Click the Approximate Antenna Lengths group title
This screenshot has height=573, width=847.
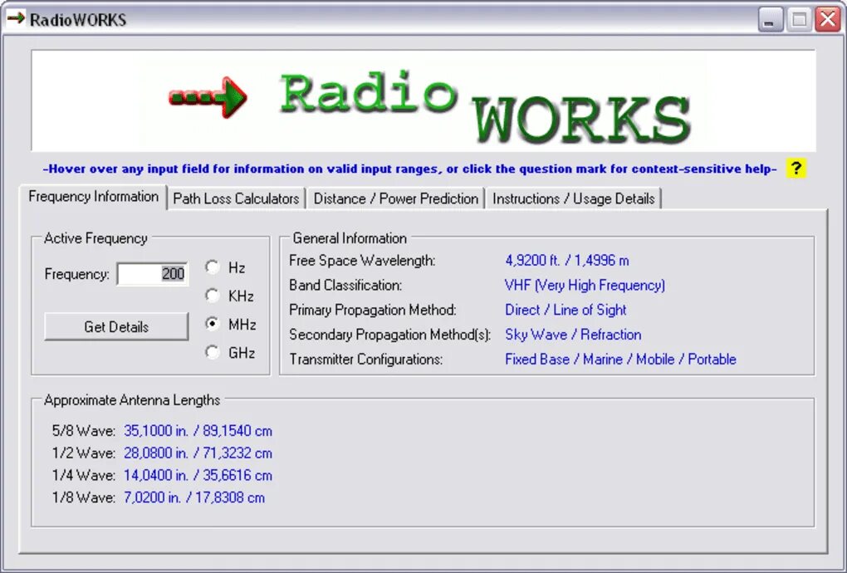(132, 400)
